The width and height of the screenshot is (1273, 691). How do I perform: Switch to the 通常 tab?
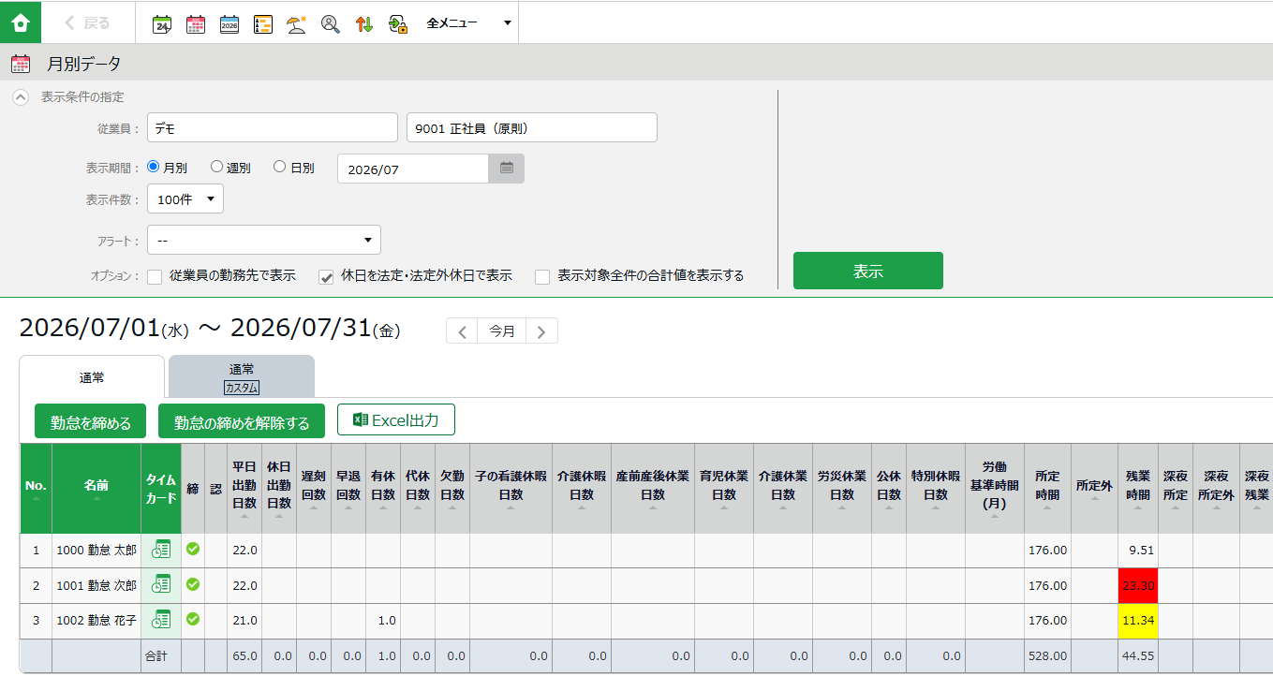(92, 377)
